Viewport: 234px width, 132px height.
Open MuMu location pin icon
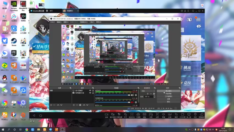pos(195,115)
